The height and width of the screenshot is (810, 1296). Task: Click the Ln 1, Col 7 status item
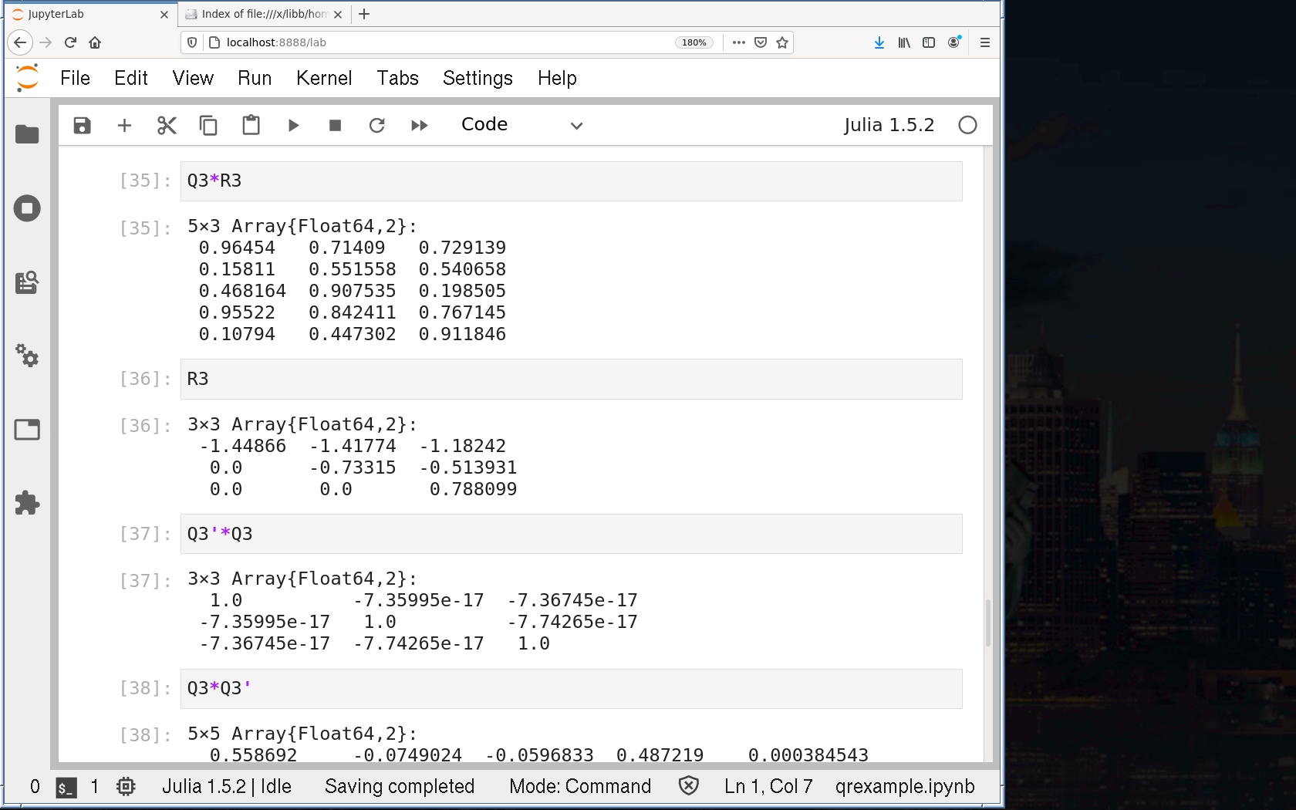click(768, 786)
